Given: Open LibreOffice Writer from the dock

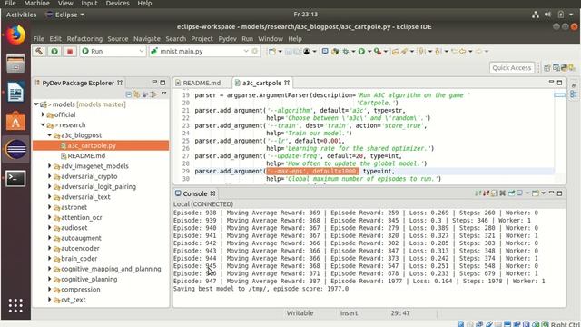Looking at the screenshot, I should coord(15,92).
